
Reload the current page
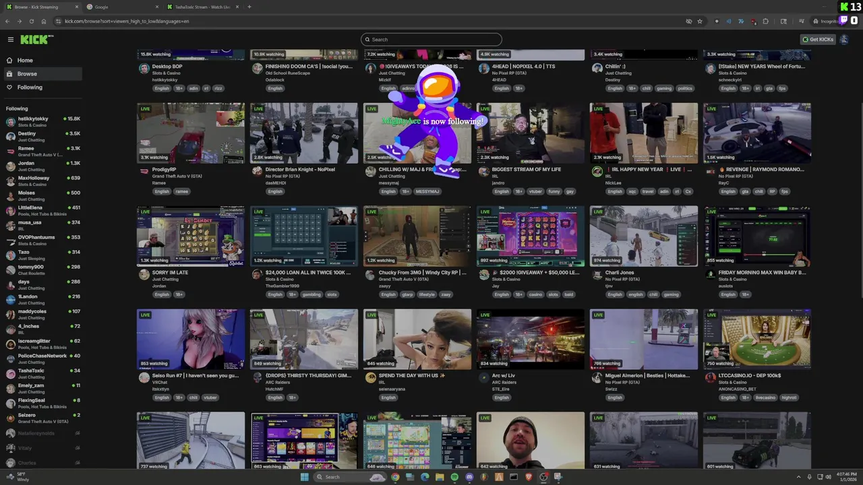[32, 21]
